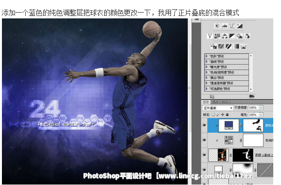
Task: Click link icon on the Hue/Saturation layer
Action: [x=241, y=140]
